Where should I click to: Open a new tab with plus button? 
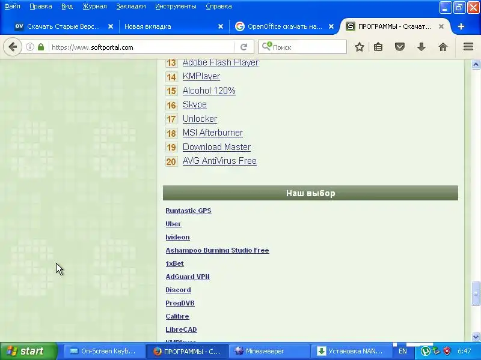(x=461, y=26)
